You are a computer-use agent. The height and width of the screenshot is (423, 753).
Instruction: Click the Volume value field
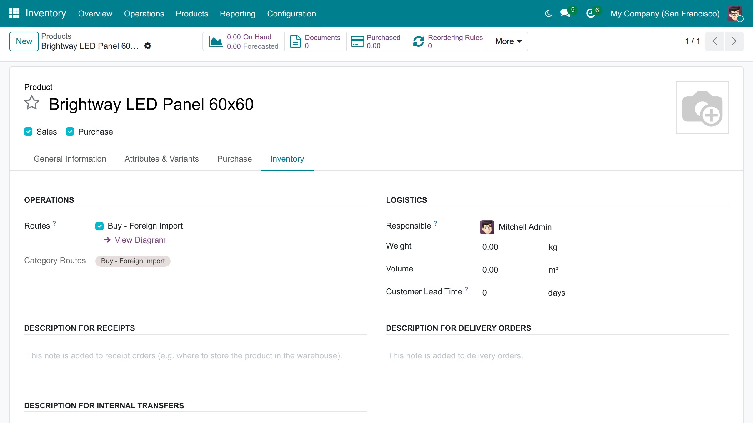[x=512, y=270]
